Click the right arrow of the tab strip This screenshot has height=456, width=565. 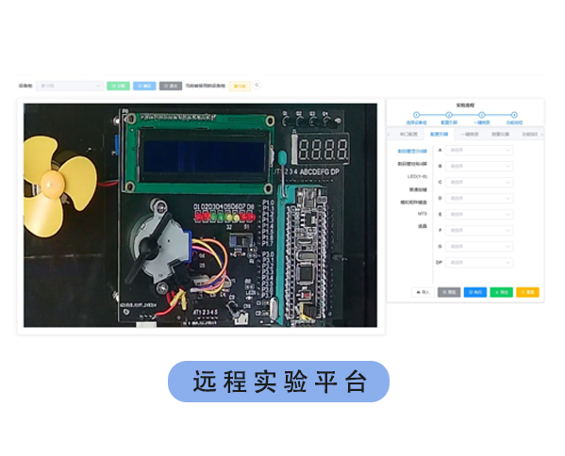click(541, 134)
